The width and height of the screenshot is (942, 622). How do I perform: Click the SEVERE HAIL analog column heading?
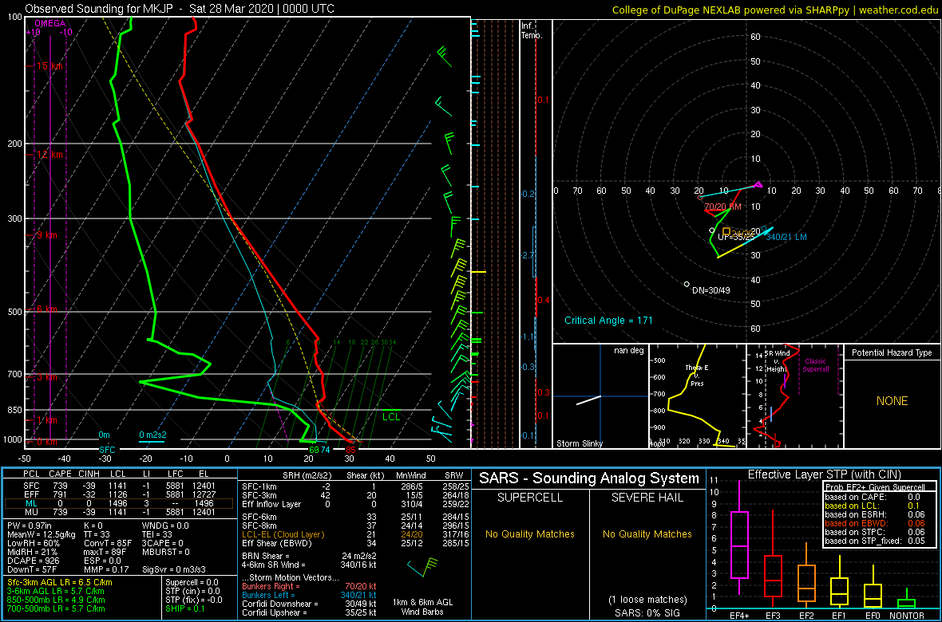[647, 498]
